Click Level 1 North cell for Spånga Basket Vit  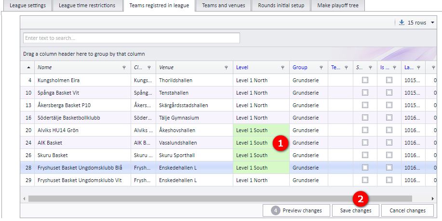pyautogui.click(x=261, y=93)
